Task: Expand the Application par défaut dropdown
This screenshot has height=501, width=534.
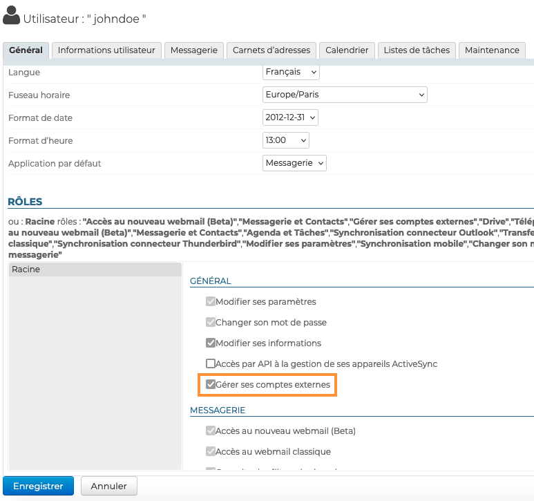Action: coord(294,163)
